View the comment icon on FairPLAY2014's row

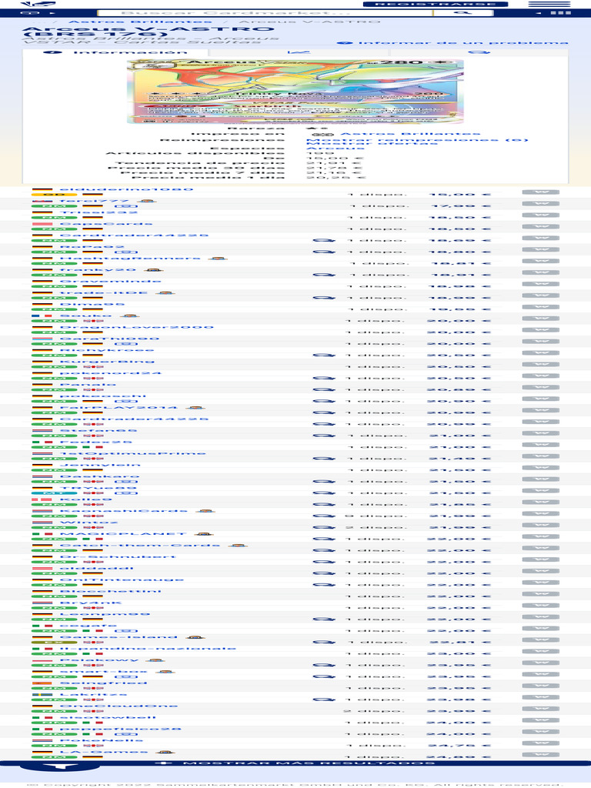pyautogui.click(x=324, y=412)
